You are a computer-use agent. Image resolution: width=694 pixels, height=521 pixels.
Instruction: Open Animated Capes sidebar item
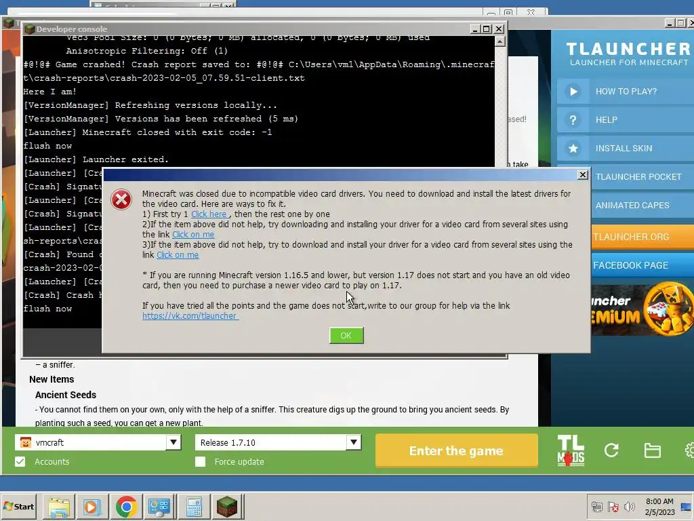642,205
